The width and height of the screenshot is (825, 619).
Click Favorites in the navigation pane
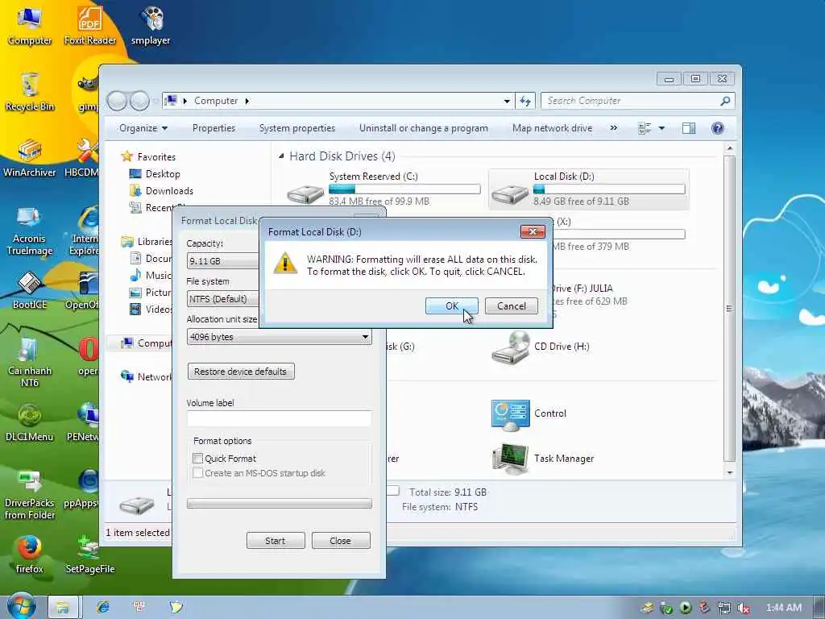156,157
